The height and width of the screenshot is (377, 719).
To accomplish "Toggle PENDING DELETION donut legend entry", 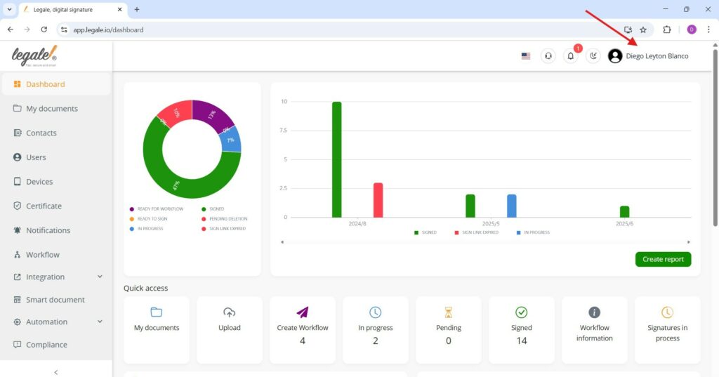I will click(224, 219).
